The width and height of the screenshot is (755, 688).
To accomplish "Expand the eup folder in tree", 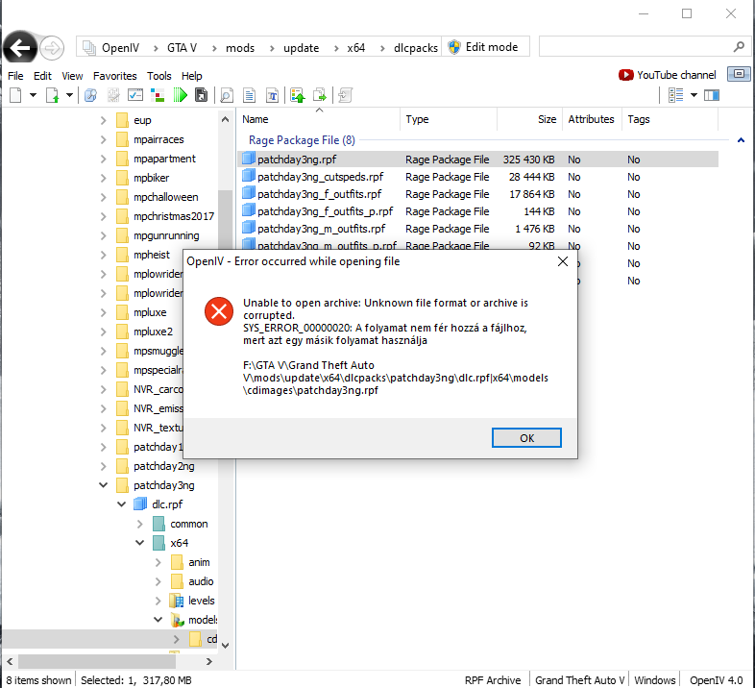I will click(x=103, y=120).
